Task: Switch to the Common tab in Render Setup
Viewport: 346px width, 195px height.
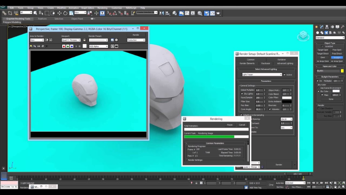Action: [x=251, y=60]
